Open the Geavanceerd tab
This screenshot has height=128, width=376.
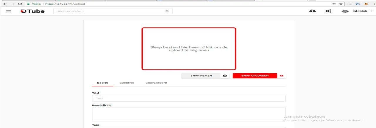tap(156, 83)
